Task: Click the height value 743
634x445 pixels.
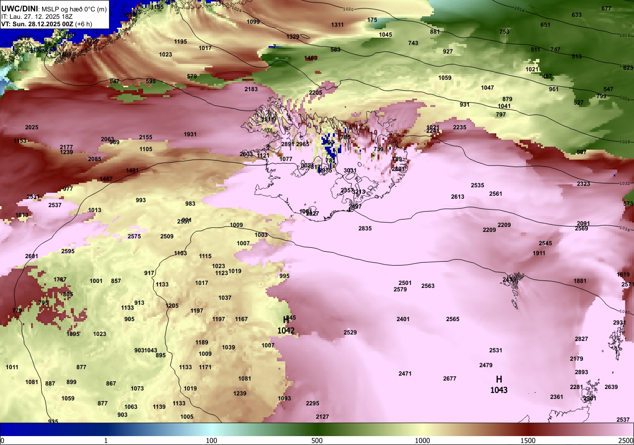Action: tap(413, 43)
